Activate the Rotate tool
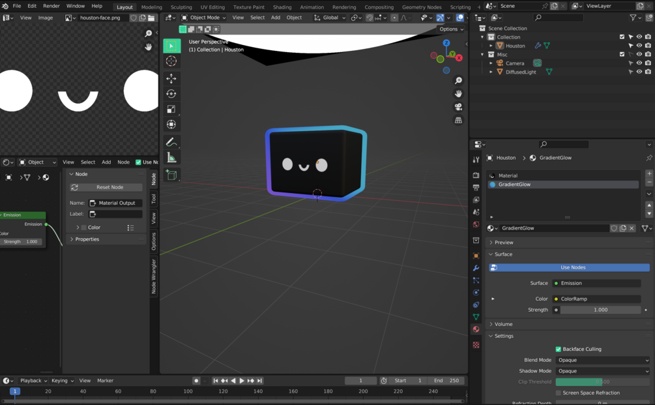This screenshot has width=655, height=405. pos(171,94)
